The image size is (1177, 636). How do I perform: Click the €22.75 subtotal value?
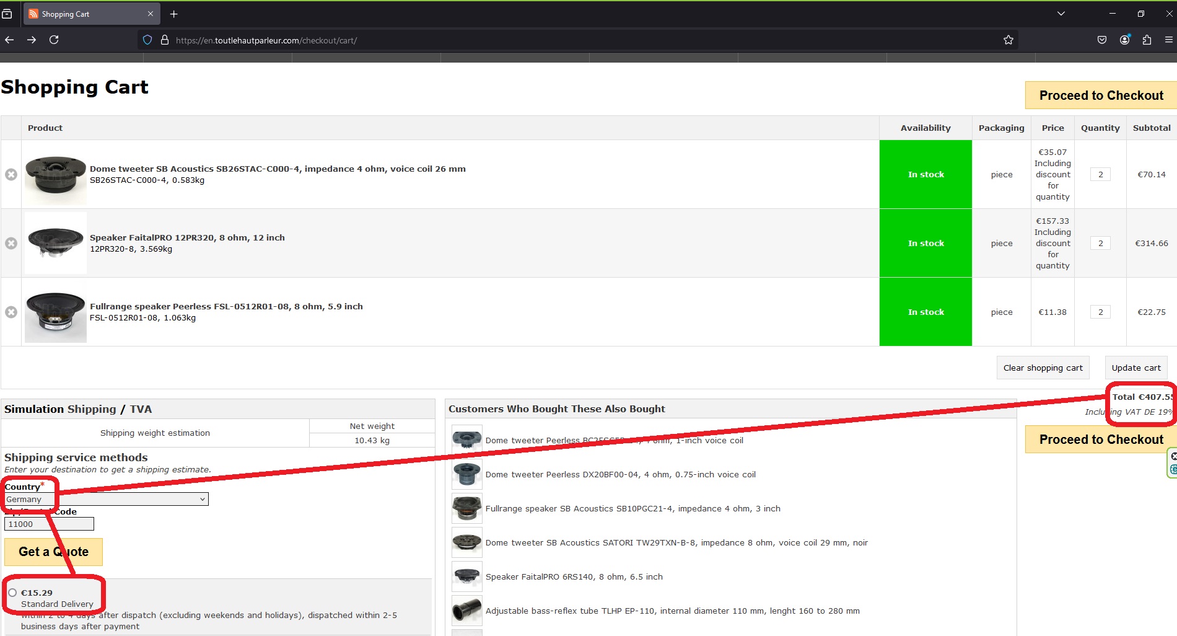[1151, 312]
